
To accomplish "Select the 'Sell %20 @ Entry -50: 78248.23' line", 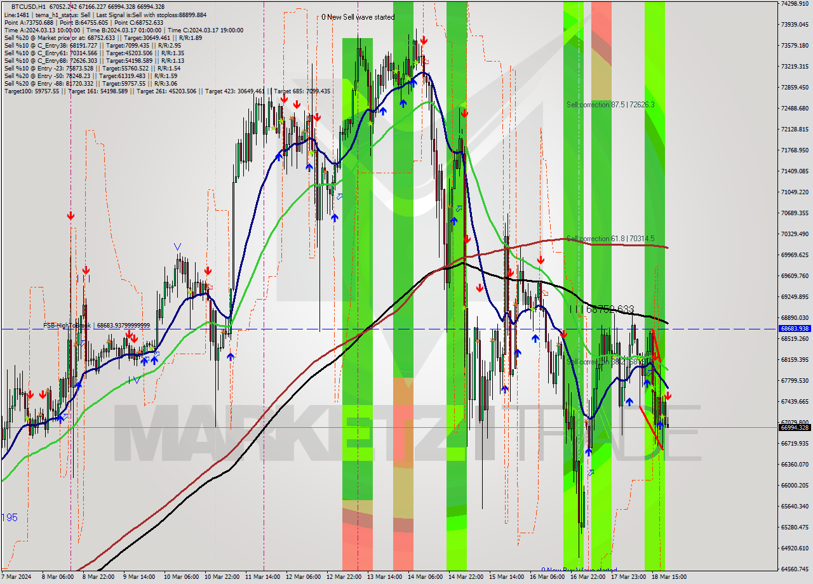I will coord(91,76).
